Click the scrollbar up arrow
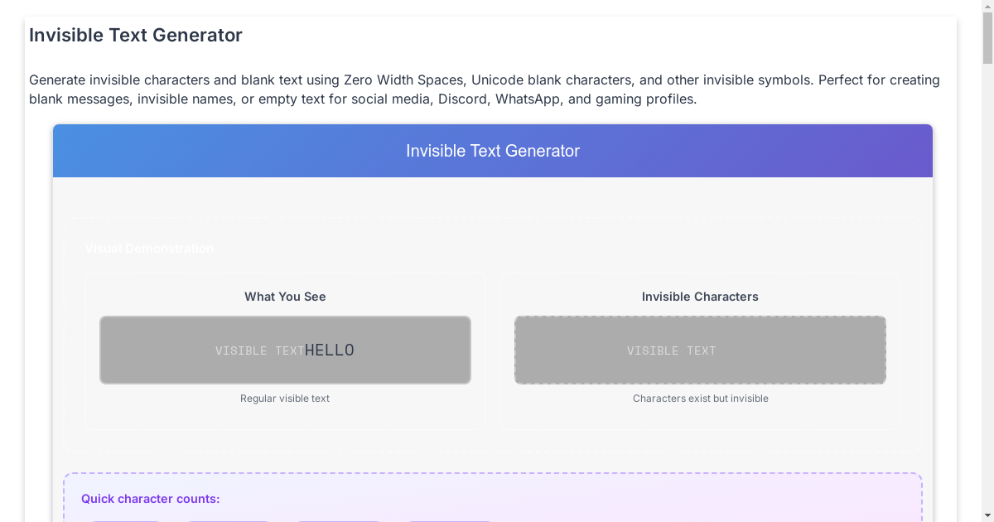Viewport: 994px width, 522px height. tap(988, 4)
